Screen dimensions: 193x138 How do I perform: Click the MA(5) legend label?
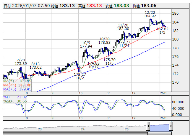(x=9, y=81)
